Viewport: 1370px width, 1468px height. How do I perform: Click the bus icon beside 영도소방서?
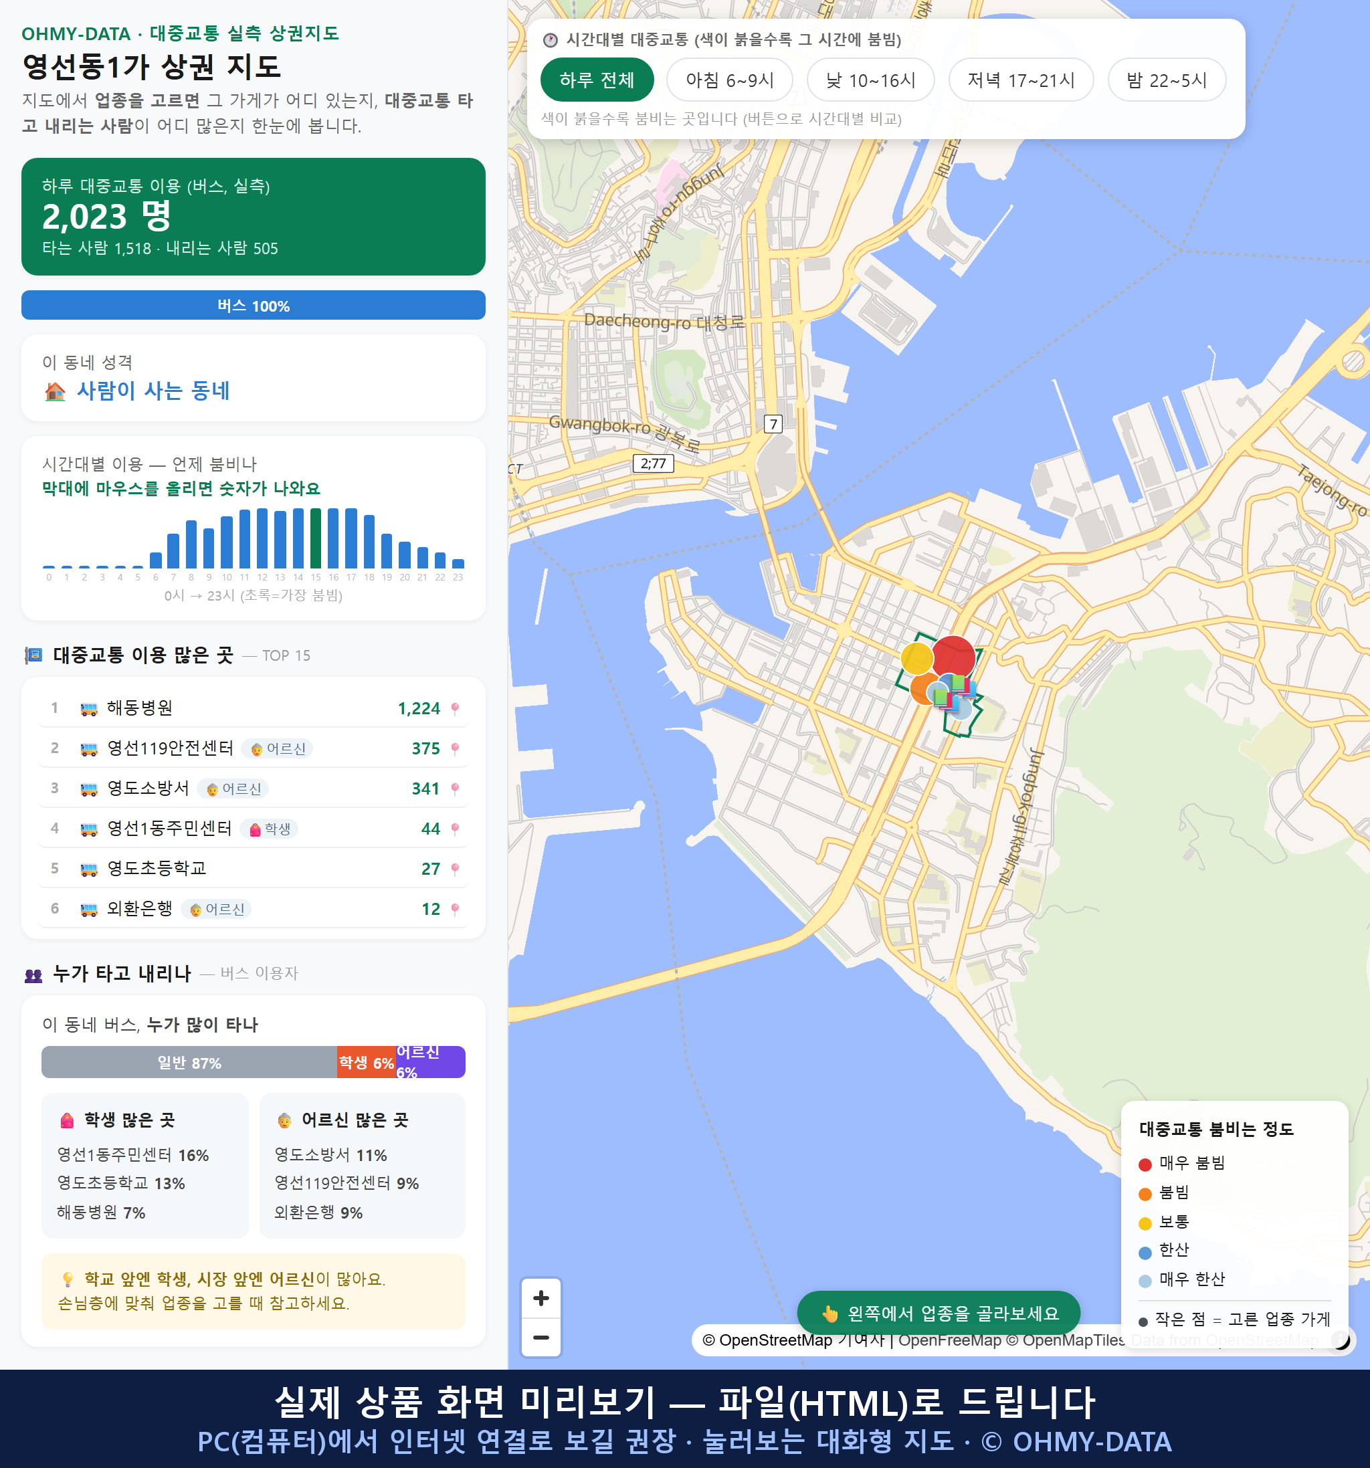click(x=88, y=789)
